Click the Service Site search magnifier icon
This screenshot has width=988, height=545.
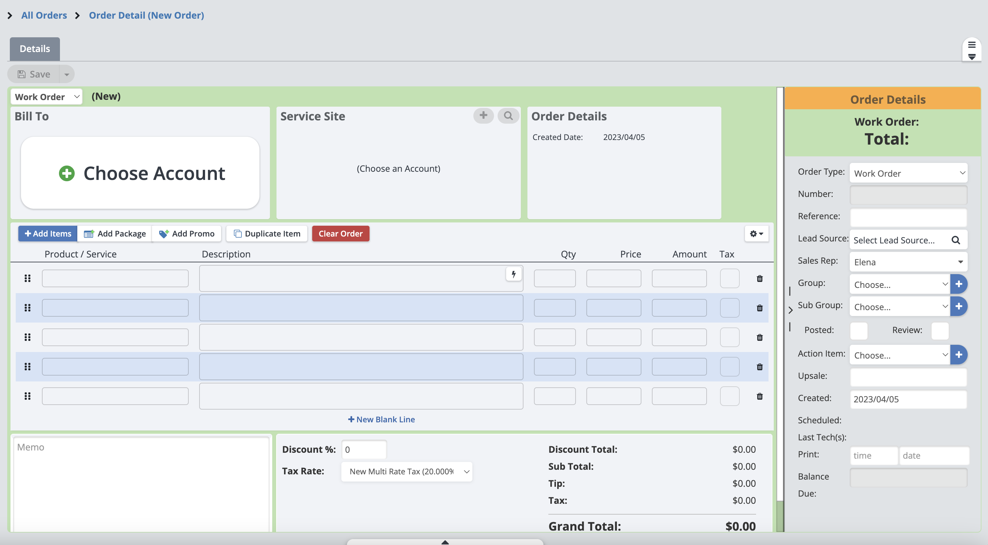coord(508,116)
